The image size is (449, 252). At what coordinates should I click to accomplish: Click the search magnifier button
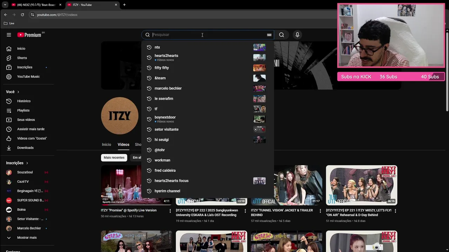click(281, 35)
